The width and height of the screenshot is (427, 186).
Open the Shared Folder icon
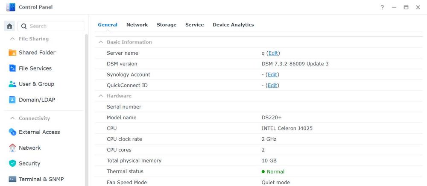12,53
